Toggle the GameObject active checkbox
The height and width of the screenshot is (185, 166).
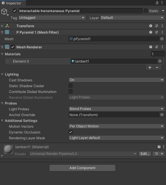pyautogui.click(x=15, y=11)
